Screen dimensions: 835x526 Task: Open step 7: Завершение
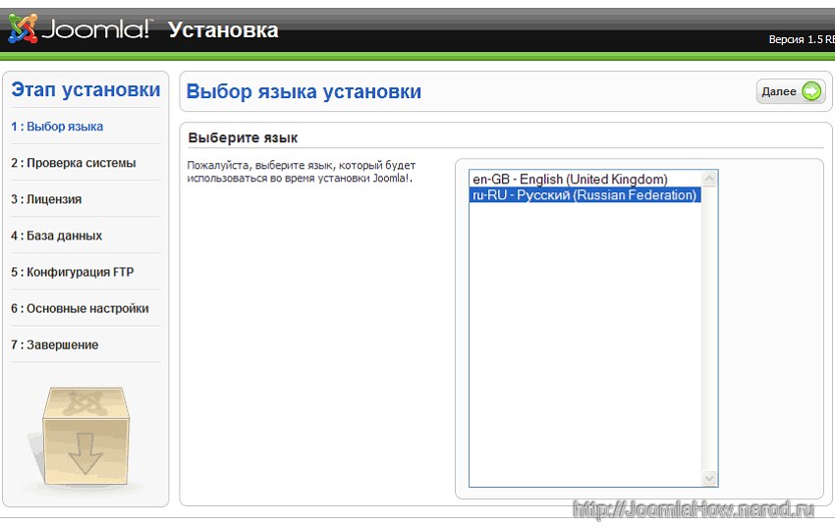click(x=55, y=344)
